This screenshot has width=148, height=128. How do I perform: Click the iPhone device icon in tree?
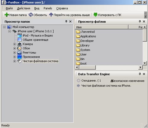point(15,31)
